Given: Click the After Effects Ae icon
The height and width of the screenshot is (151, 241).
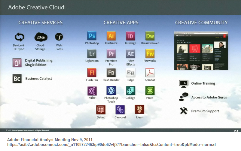Looking at the screenshot, I should (130, 54).
